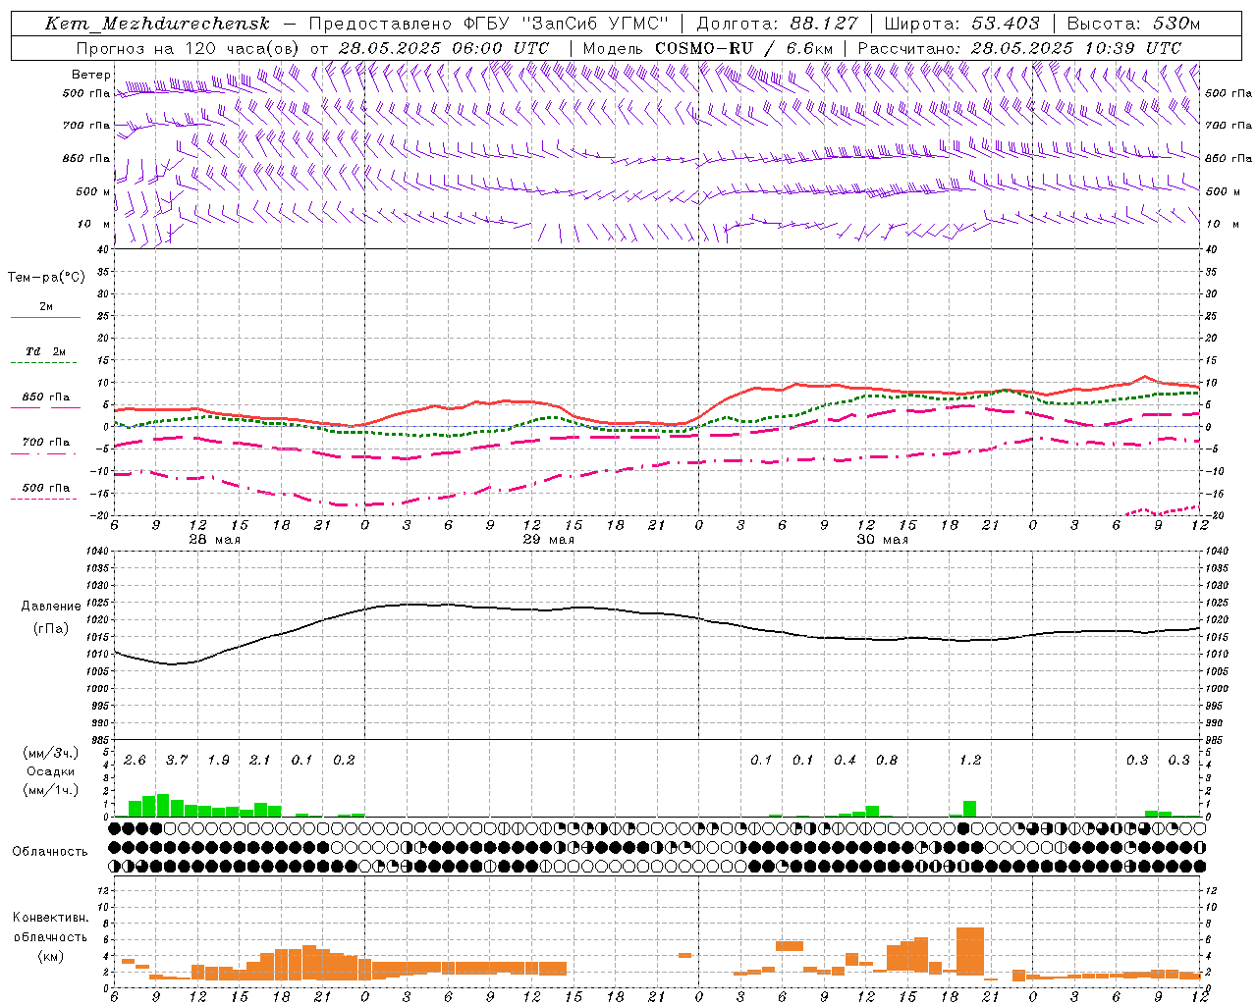Screen dimensions: 1257x1005
Task: Click the text Прогноз на 120 часа(ов)
Action: coord(189,48)
